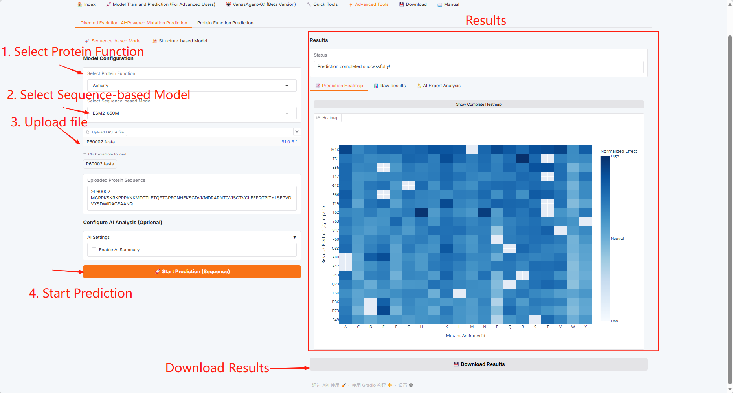Image resolution: width=733 pixels, height=393 pixels.
Task: Open the ESM2-650M model dropdown
Action: click(192, 113)
